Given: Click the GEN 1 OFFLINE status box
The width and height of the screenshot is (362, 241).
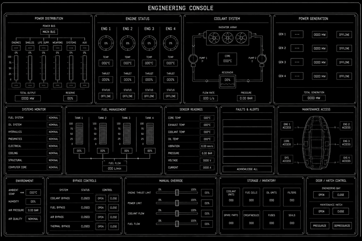Looking at the screenshot, I should [344, 35].
